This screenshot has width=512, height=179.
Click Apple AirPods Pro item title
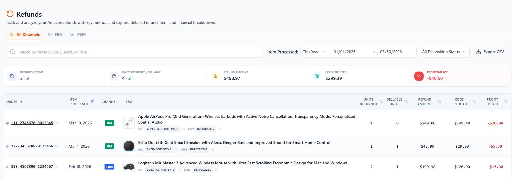247,119
